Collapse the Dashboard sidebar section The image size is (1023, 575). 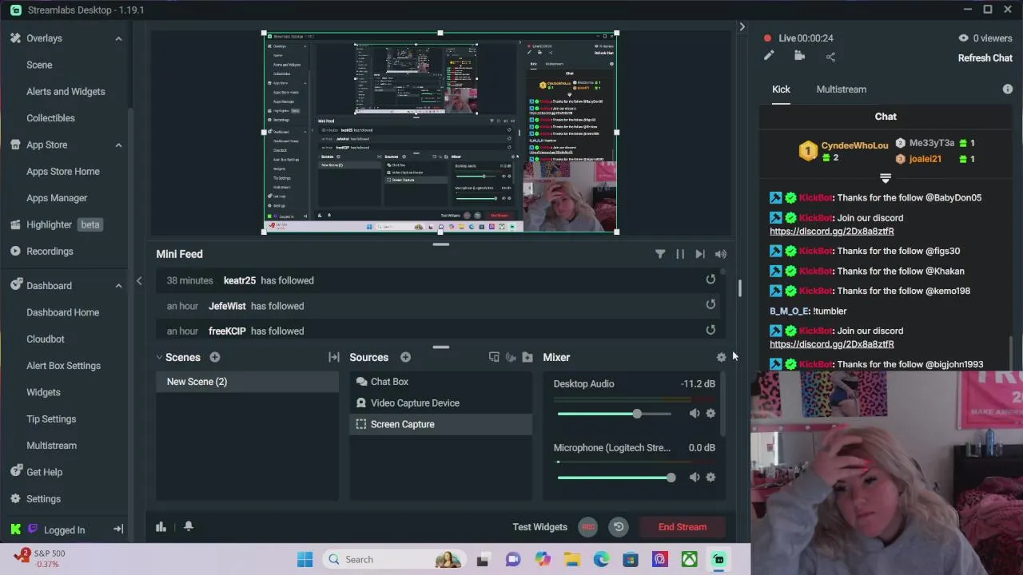118,285
